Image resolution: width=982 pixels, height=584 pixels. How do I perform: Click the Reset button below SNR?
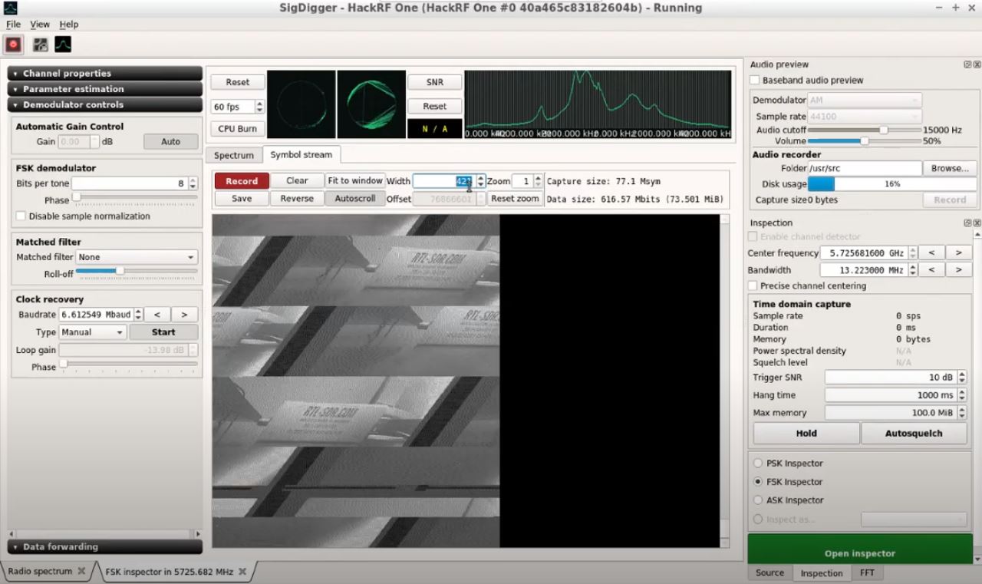[x=435, y=107]
